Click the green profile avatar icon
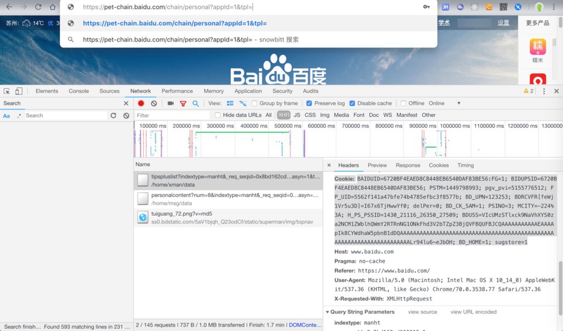Image resolution: width=563 pixels, height=331 pixels. click(539, 7)
